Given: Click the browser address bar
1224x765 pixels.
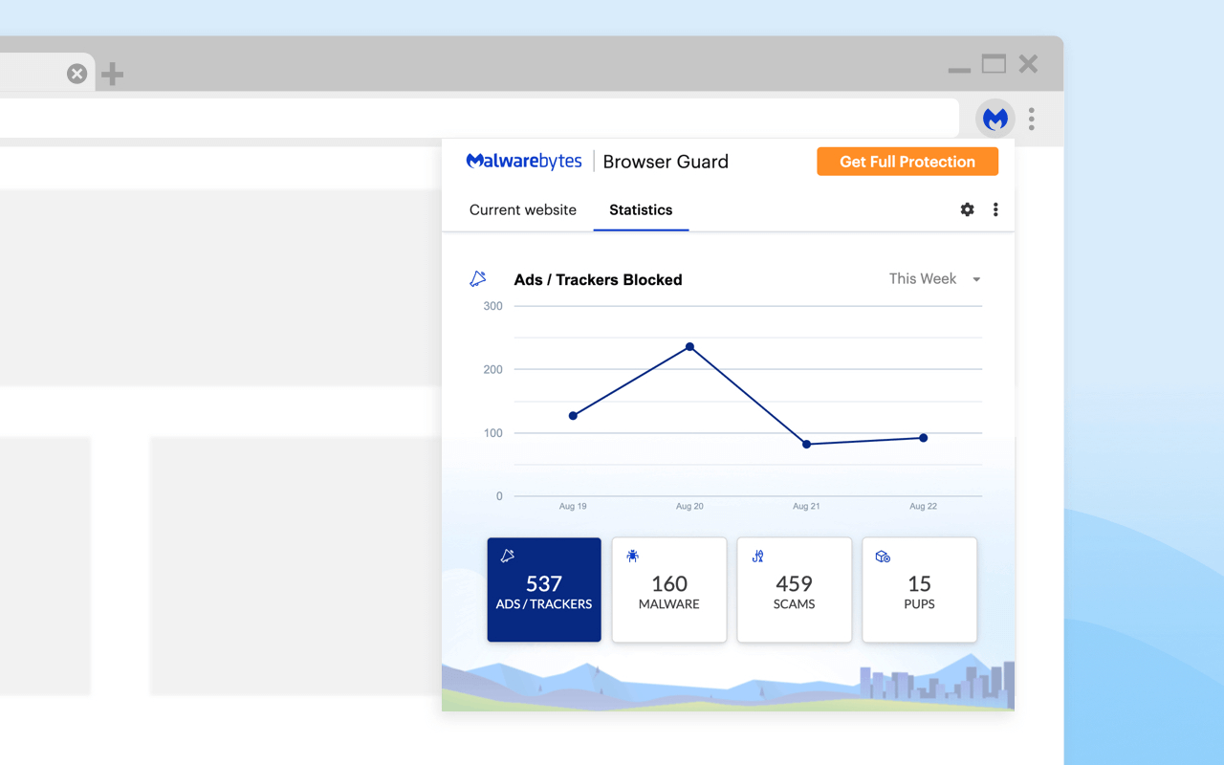Looking at the screenshot, I should click(x=478, y=119).
